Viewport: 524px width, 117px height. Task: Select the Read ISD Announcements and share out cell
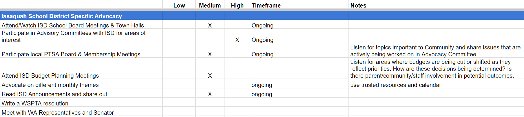pos(54,94)
